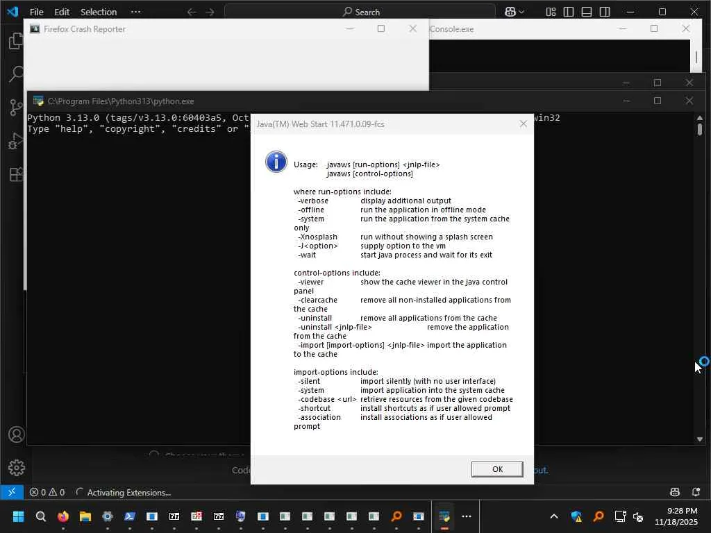Open Firefox from the taskbar
The height and width of the screenshot is (533, 711).
pyautogui.click(x=63, y=516)
